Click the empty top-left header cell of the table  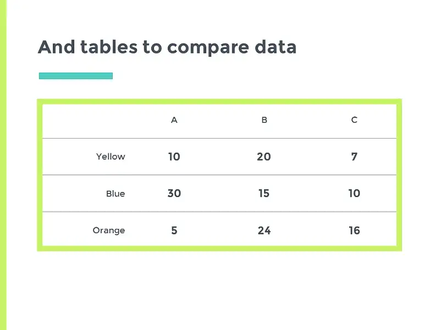[x=86, y=121]
